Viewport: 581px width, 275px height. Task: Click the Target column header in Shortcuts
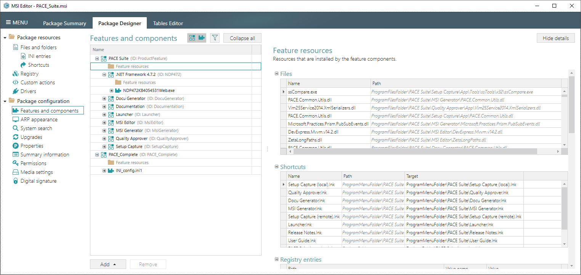464,176
